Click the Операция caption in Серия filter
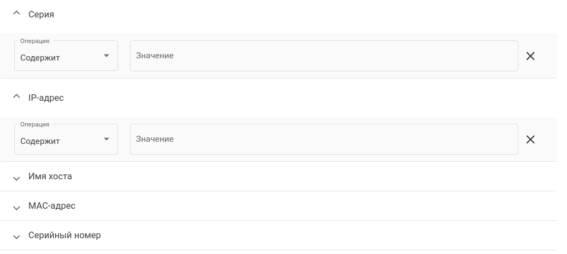Viewport: 567px width, 254px height. 34,41
